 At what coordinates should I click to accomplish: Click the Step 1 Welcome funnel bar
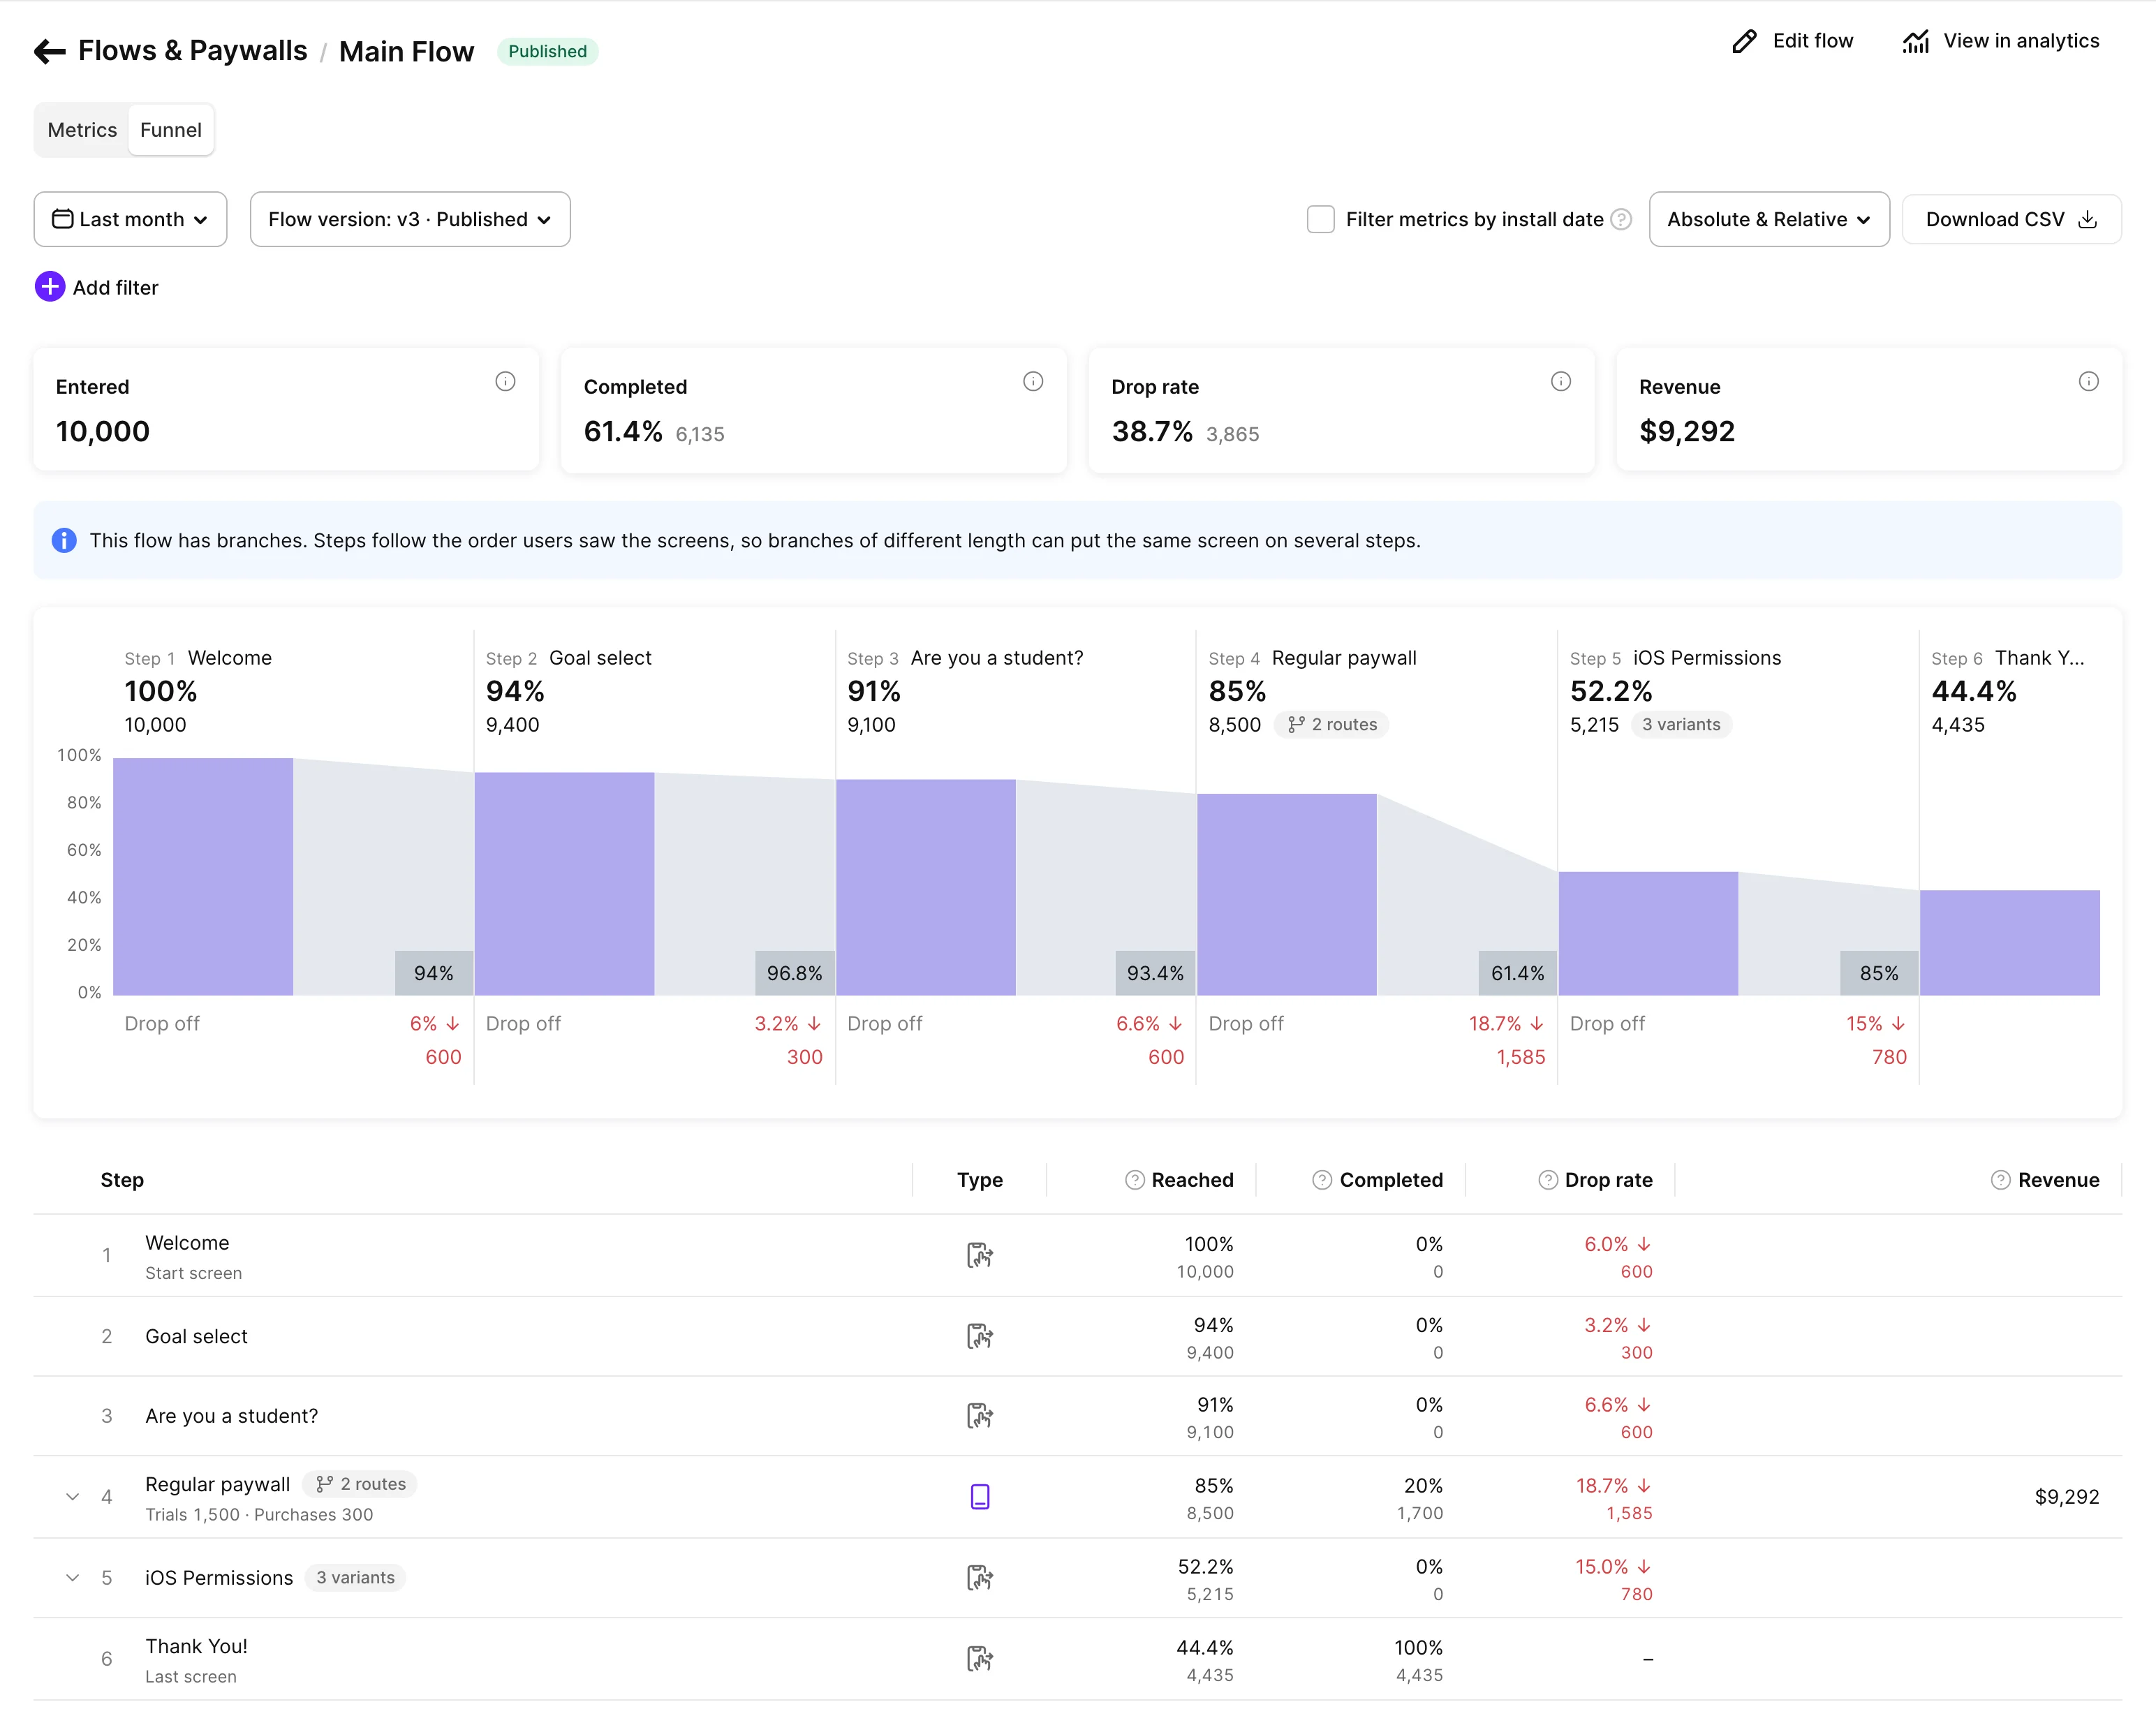coord(203,876)
